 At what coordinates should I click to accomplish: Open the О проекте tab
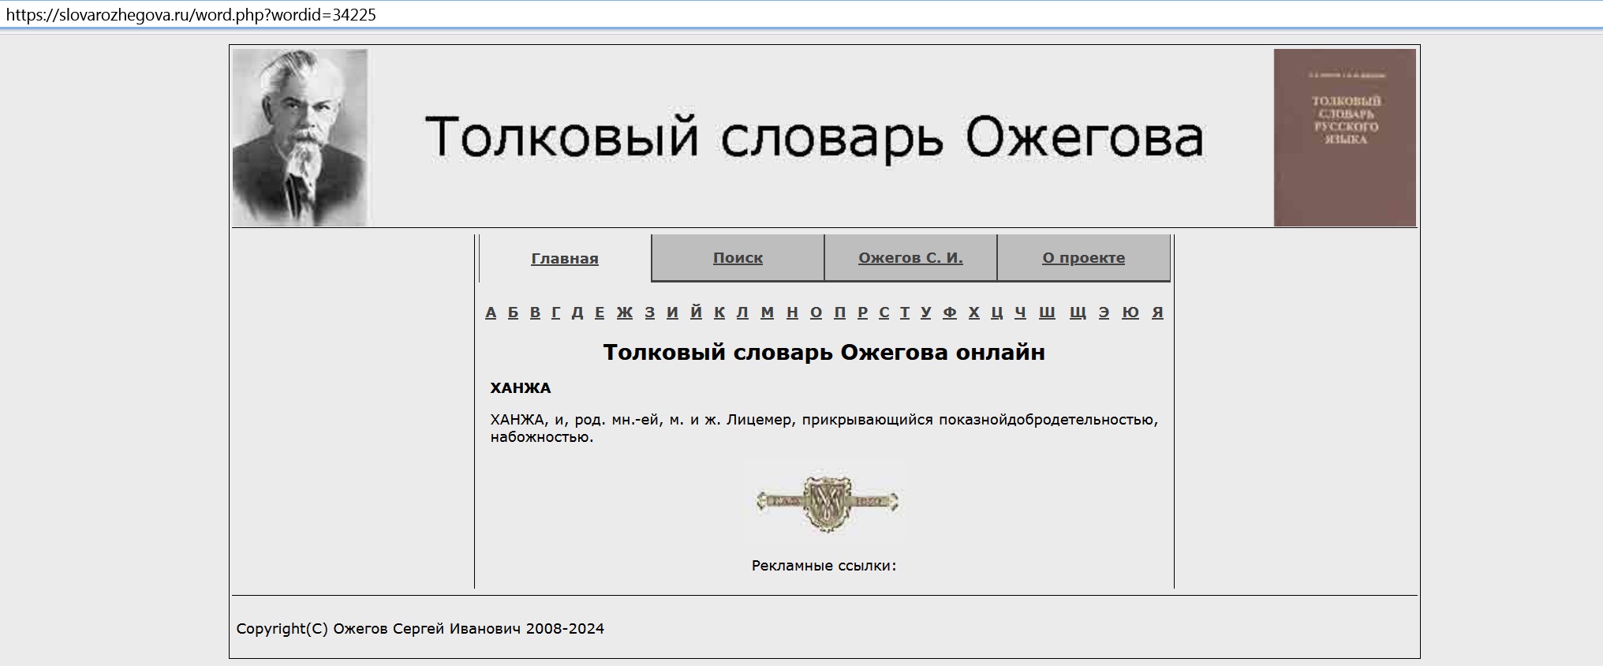(x=1083, y=258)
